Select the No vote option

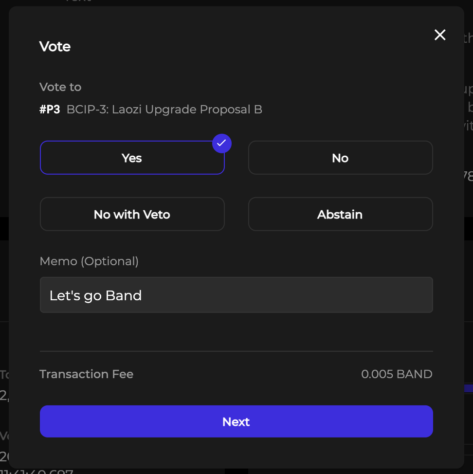click(x=340, y=158)
